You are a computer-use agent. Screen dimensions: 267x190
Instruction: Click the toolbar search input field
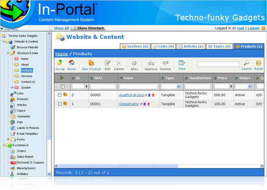[219, 64]
